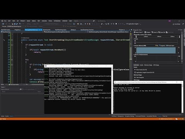Toggle the Private Bytes legend marker
Image resolution: width=185 pixels, height=139 pixels.
pos(170,46)
